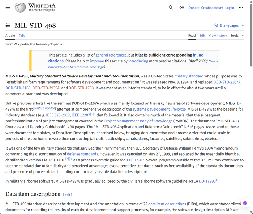This screenshot has width=253, height=214.
Task: Expand the 3 languages dropdown
Action: click(229, 26)
